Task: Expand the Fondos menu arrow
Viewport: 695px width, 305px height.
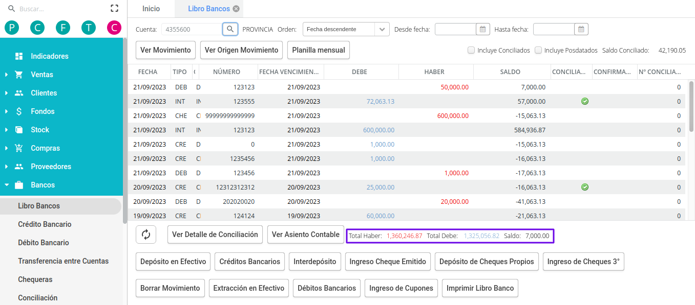Action: click(x=6, y=111)
